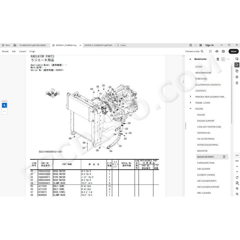Open the ELEMENT (INNER) bookmark

pos(206,175)
